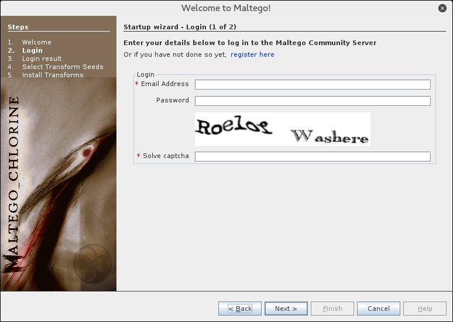Click the 'Email Address' label
The height and width of the screenshot is (322, 453).
coord(164,84)
